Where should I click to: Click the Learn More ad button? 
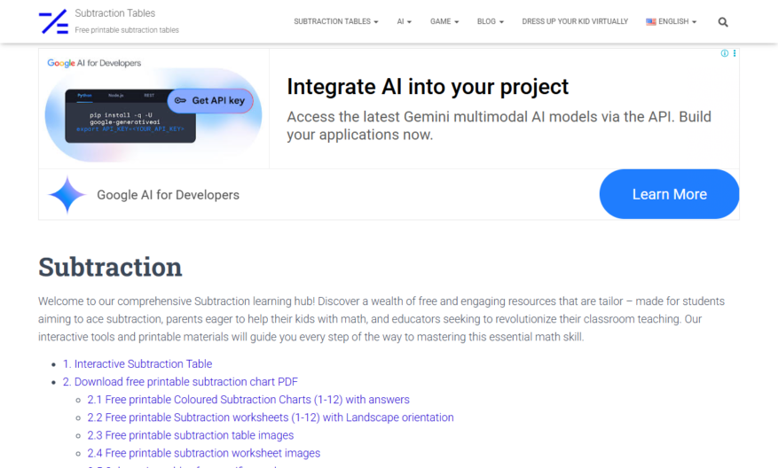(x=669, y=194)
